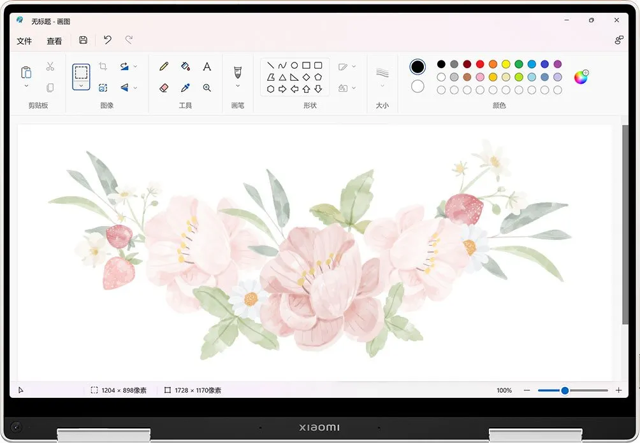This screenshot has width=640, height=443.
Task: Pick the red color swatch
Action: pos(480,64)
